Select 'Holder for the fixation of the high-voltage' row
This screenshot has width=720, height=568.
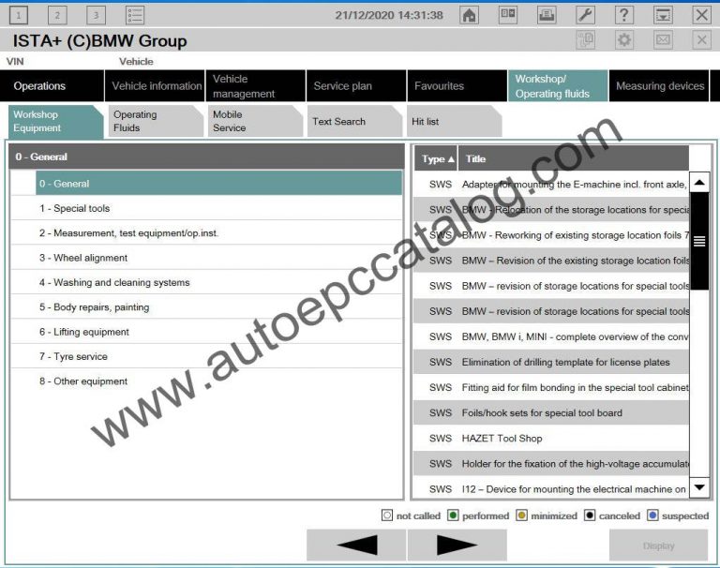point(551,464)
